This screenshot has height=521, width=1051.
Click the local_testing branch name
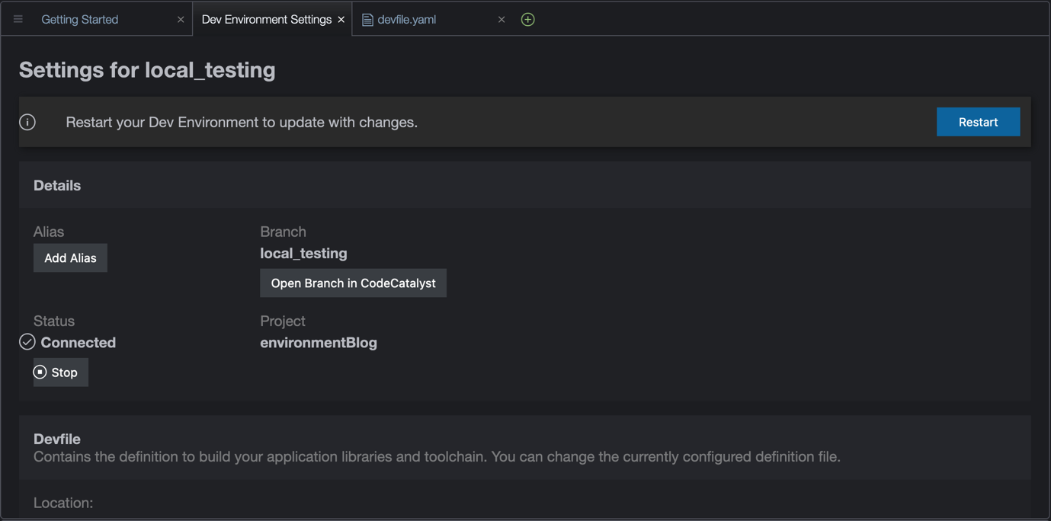[303, 253]
